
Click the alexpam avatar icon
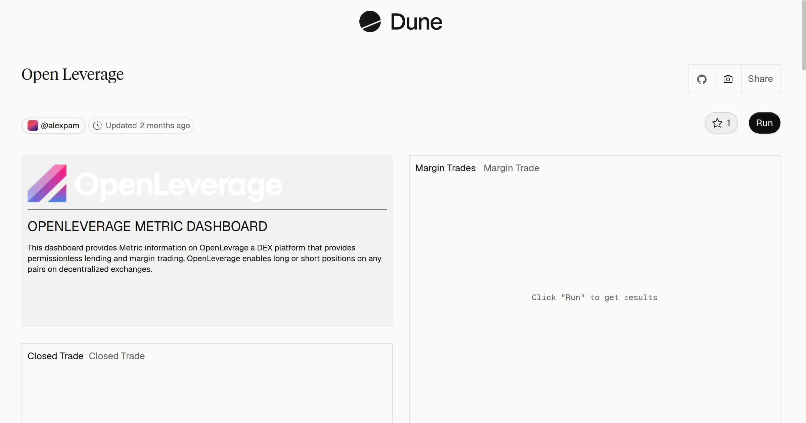[33, 126]
